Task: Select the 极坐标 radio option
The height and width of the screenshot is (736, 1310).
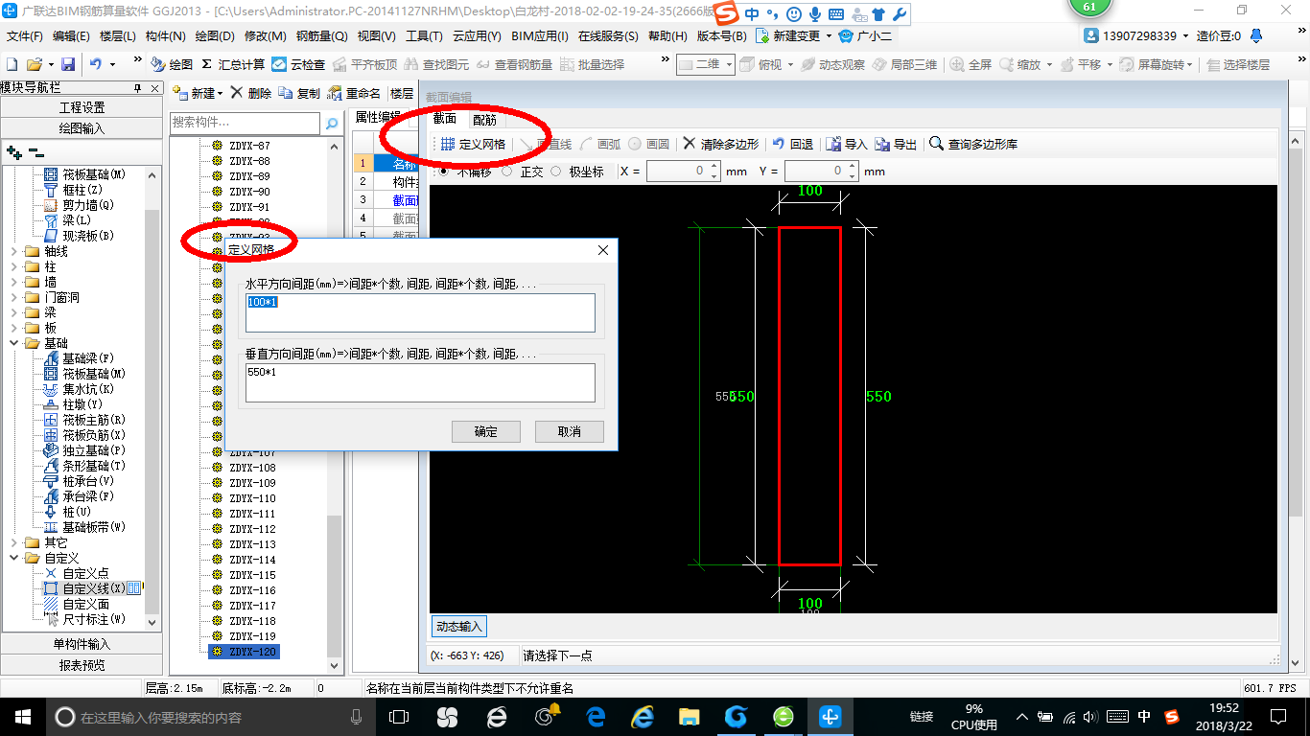Action: point(555,172)
